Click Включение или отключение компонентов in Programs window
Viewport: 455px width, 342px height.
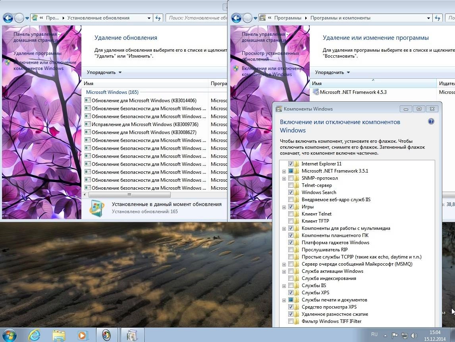pos(273,71)
